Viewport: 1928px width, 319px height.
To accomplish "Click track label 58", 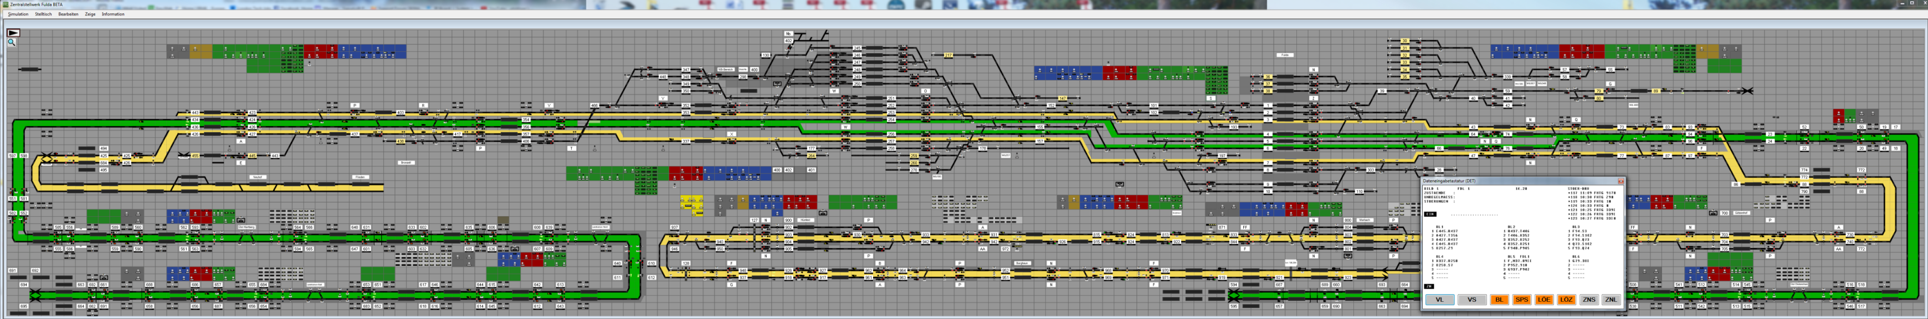I will point(1565,77).
